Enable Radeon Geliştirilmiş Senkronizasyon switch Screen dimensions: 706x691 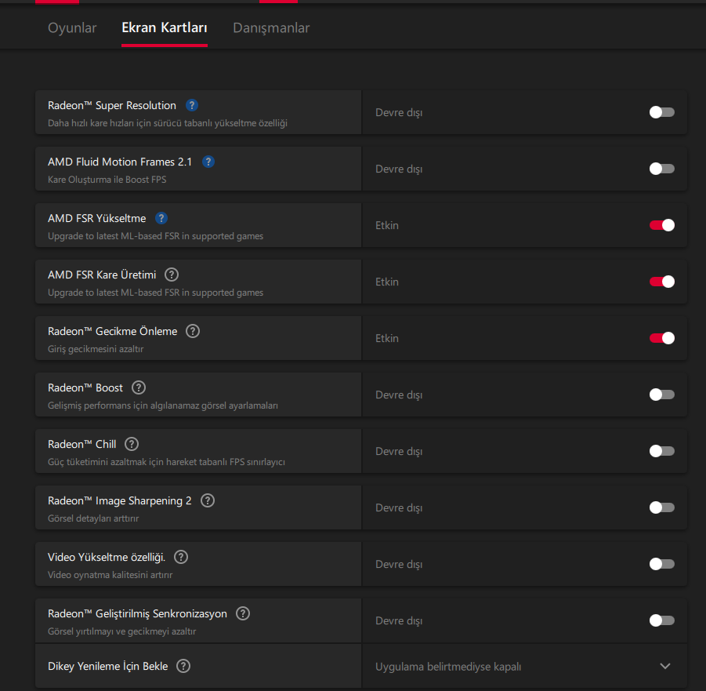point(662,620)
